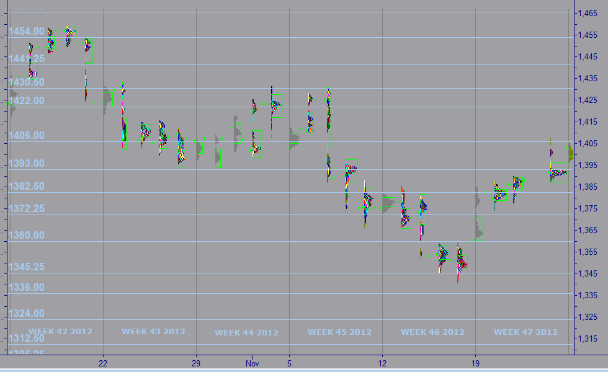Select the 1406.00 price level label
The width and height of the screenshot is (608, 372).
coord(26,135)
